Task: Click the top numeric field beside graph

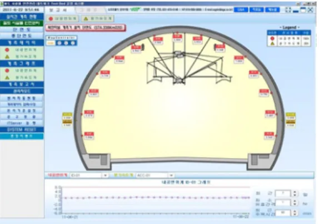Action: [283, 194]
